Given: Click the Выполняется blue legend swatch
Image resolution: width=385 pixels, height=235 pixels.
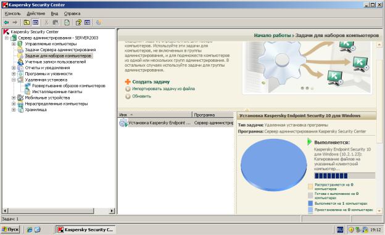Looking at the screenshot, I should pos(310,204).
